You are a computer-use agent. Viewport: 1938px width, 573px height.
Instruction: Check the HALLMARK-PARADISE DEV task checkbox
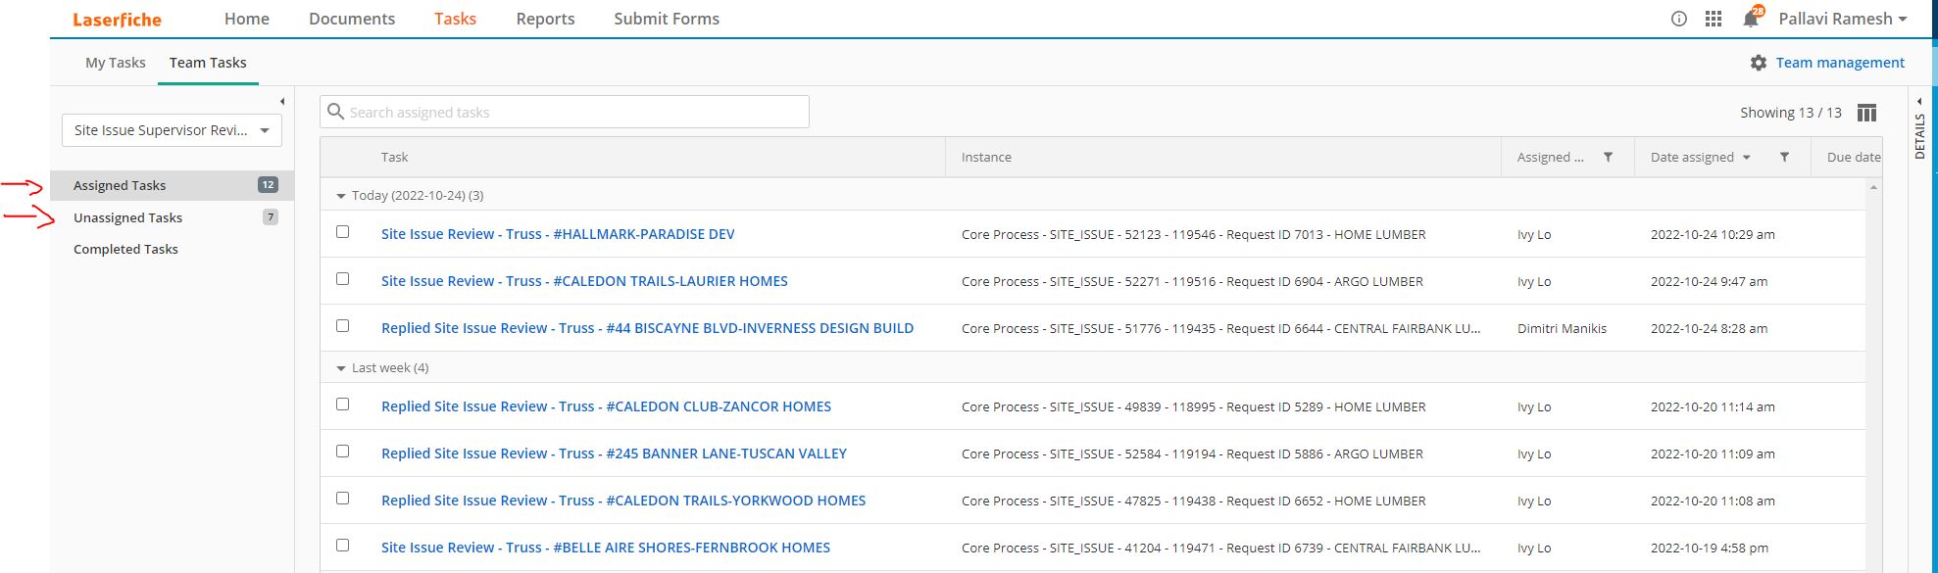(x=342, y=232)
